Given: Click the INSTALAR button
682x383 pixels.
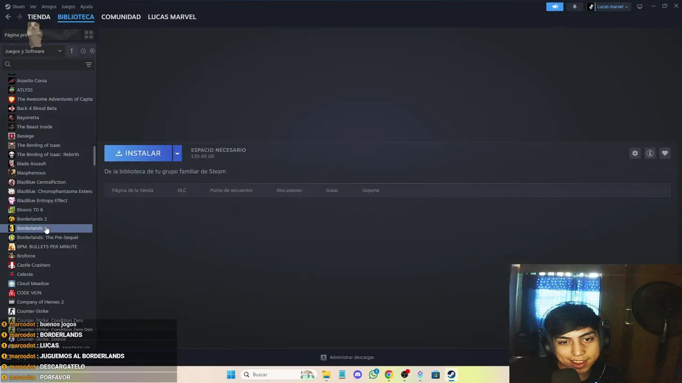Looking at the screenshot, I should click(x=138, y=153).
